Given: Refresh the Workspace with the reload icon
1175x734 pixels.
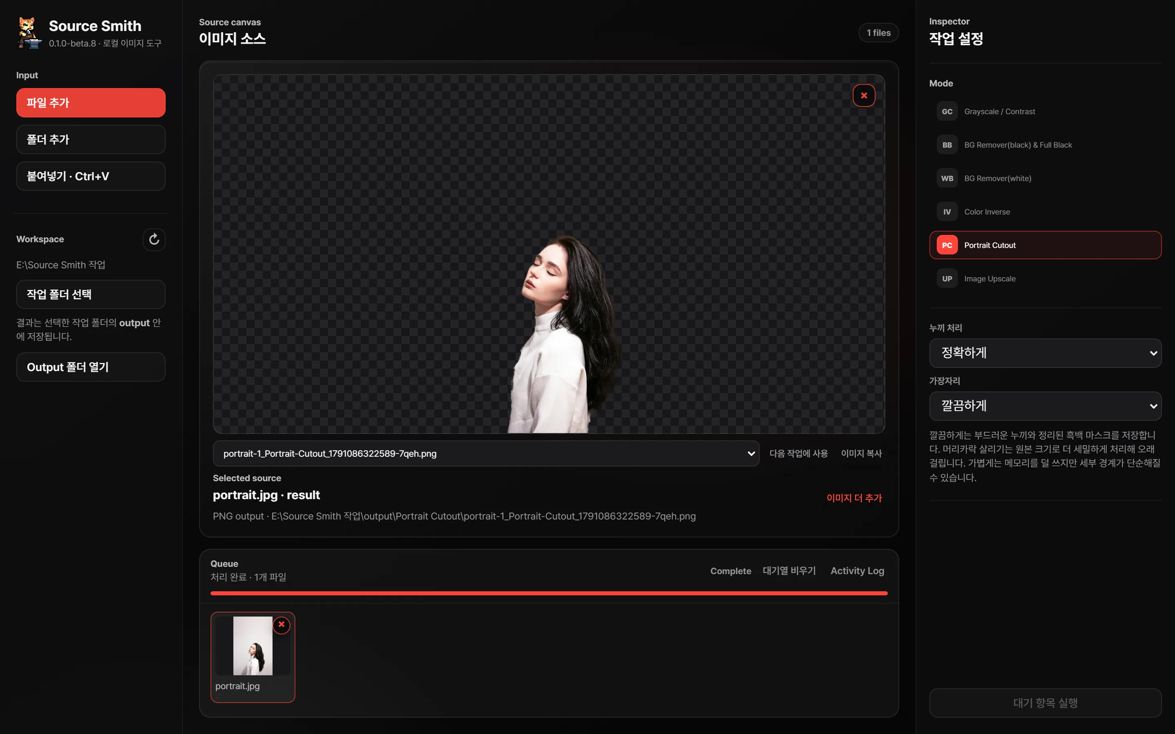Looking at the screenshot, I should point(154,239).
